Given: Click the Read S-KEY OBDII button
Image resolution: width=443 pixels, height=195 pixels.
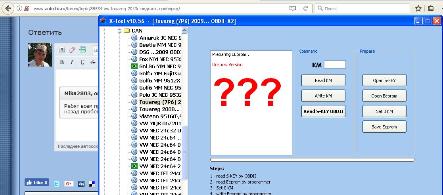Looking at the screenshot, I should click(323, 111).
